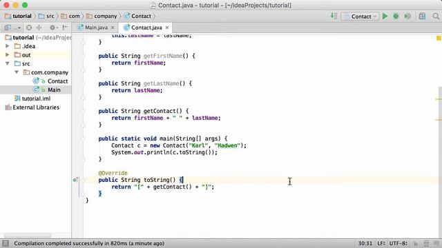The height and width of the screenshot is (248, 442).
Task: Click com breadcrumb in navigation bar
Action: 70,16
